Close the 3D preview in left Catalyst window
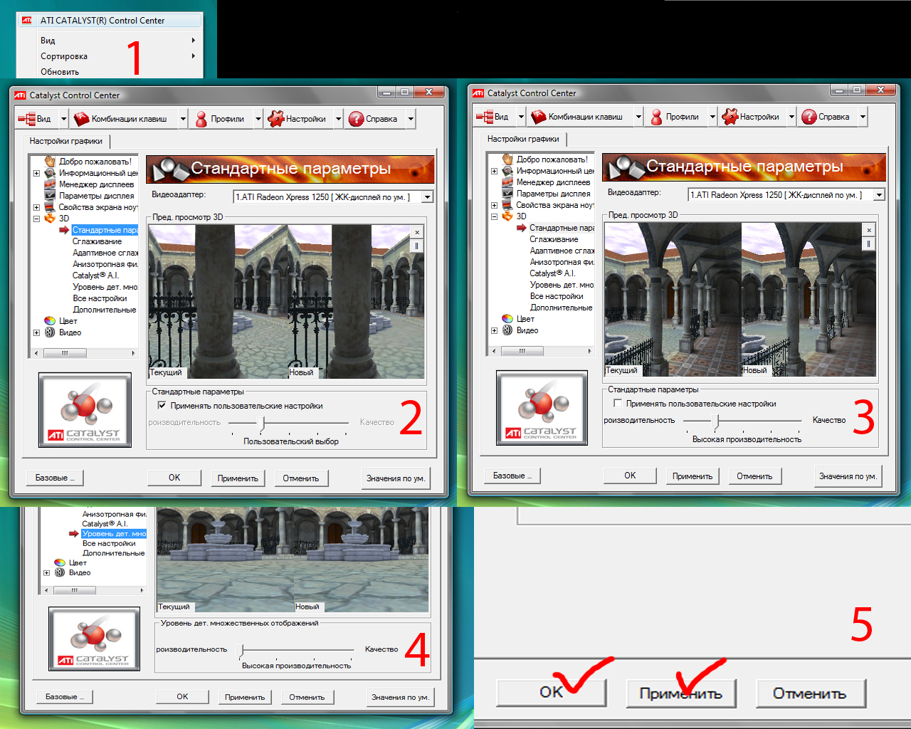Viewport: 911px width, 729px height. click(417, 232)
